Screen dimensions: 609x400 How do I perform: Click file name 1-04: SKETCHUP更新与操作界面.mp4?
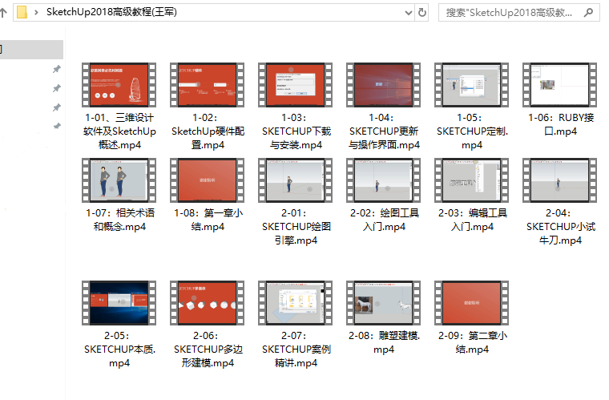pyautogui.click(x=384, y=131)
